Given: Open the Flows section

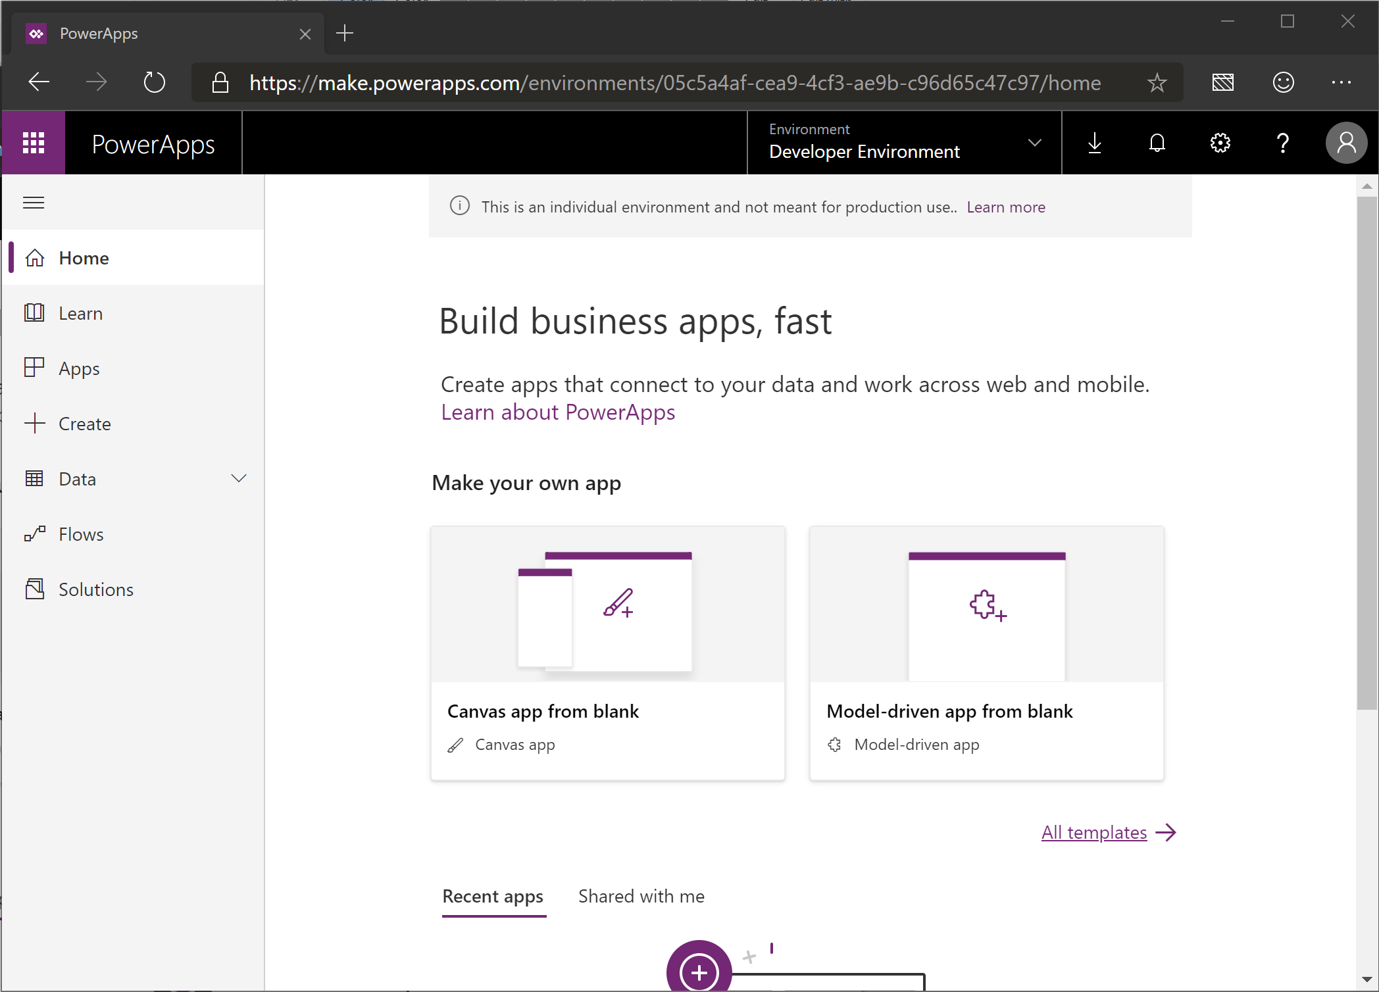Looking at the screenshot, I should click(80, 533).
